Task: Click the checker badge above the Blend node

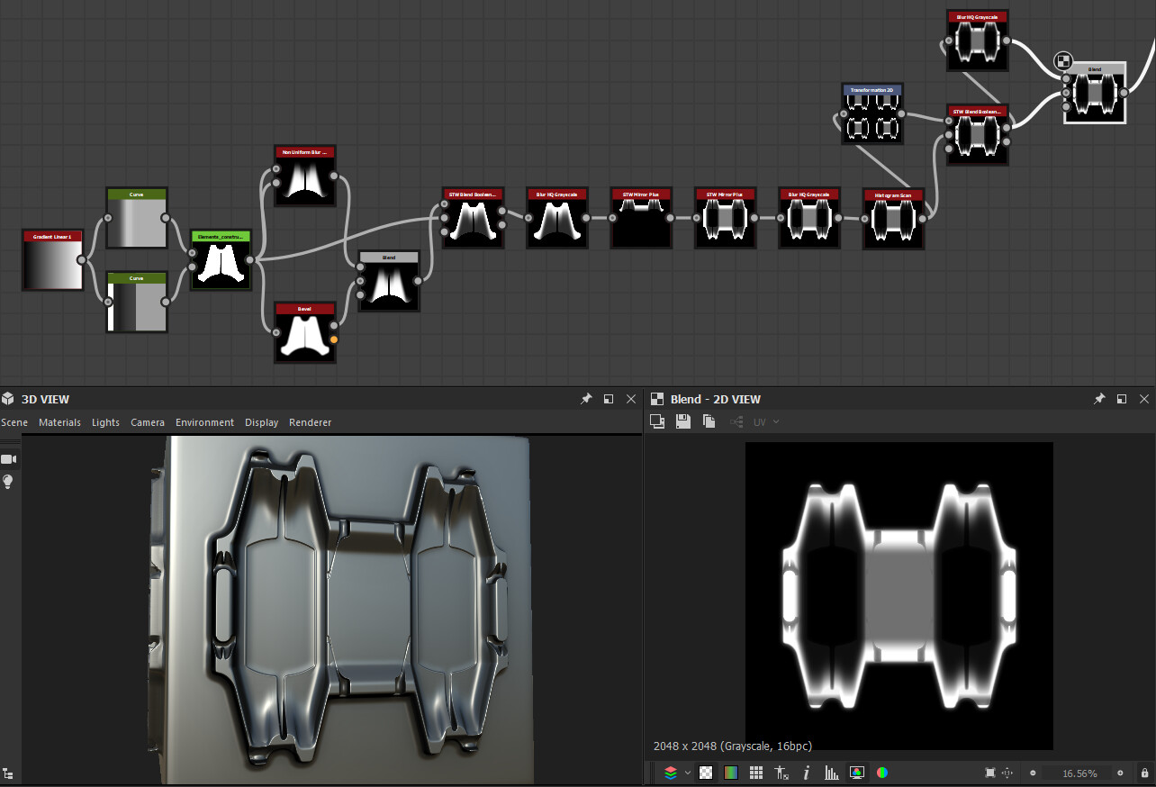Action: (x=1063, y=61)
